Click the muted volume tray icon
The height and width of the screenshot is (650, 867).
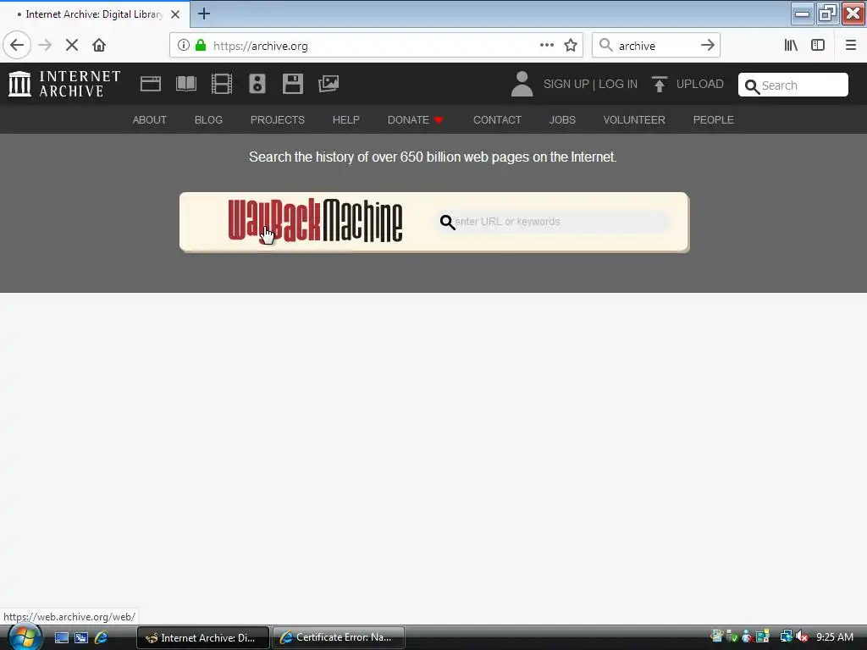[x=802, y=636]
